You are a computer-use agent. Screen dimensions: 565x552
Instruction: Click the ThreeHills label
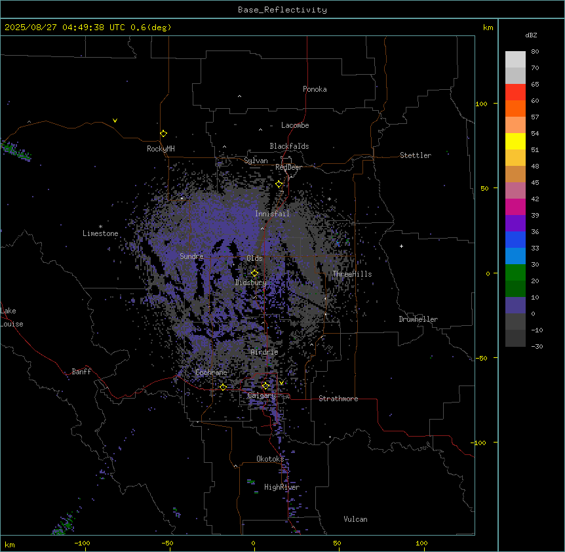point(352,274)
